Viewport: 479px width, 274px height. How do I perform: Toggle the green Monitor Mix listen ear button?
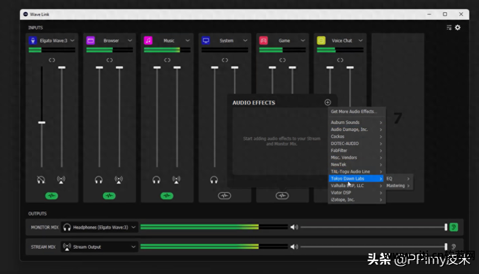click(454, 227)
